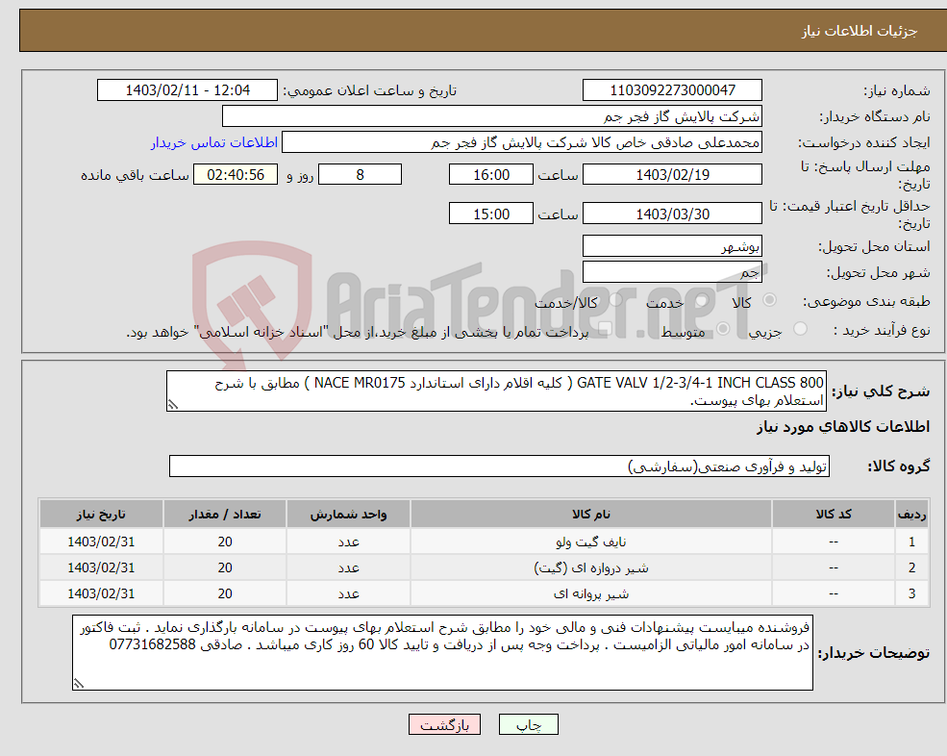947x756 pixels.
Task: Click the تعداد / مقدار column header
Action: point(225,514)
